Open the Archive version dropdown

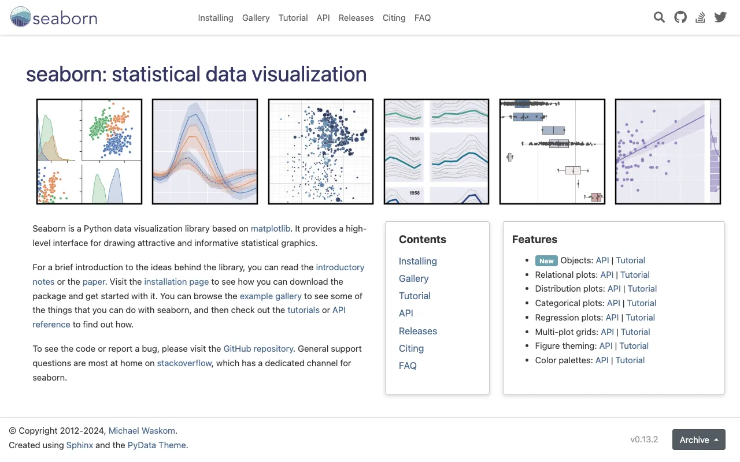point(698,439)
